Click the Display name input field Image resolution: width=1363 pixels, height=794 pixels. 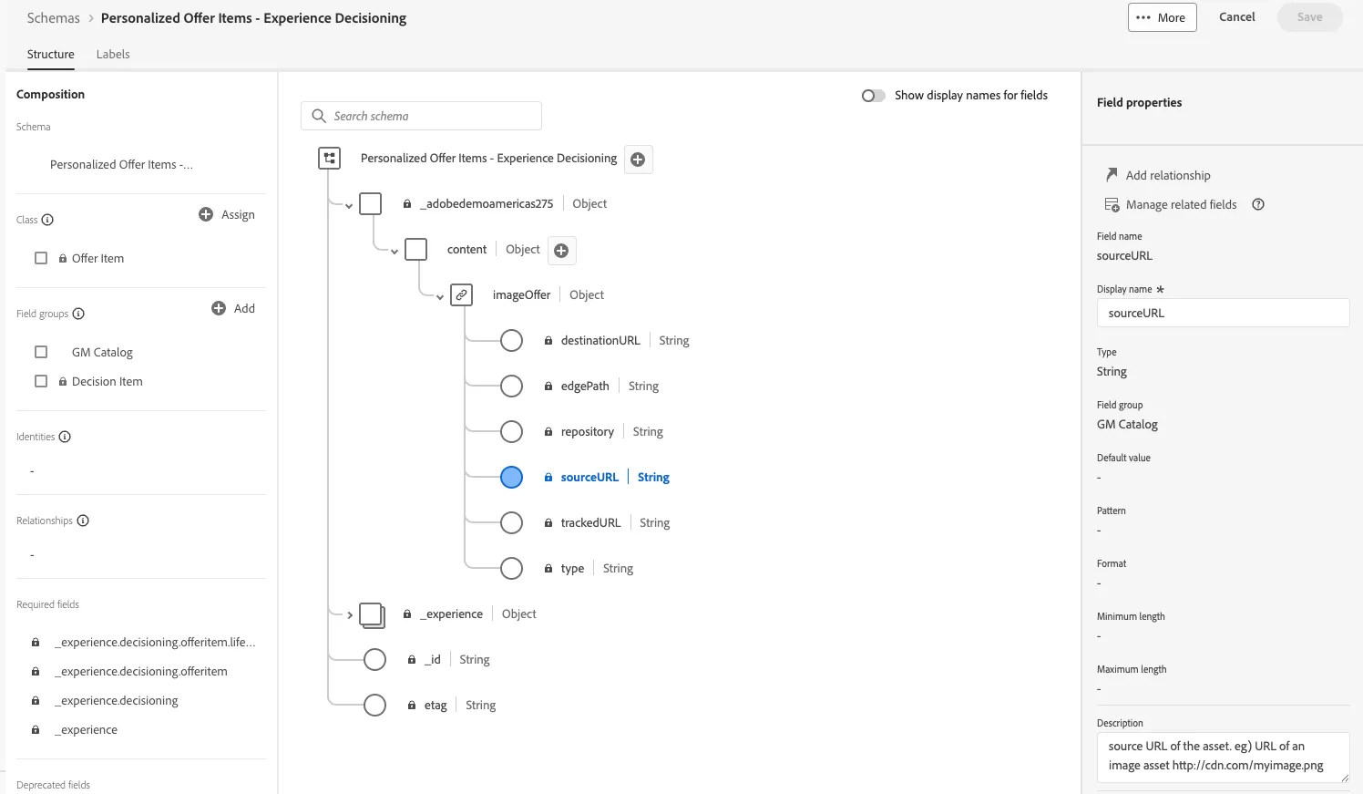pos(1223,313)
